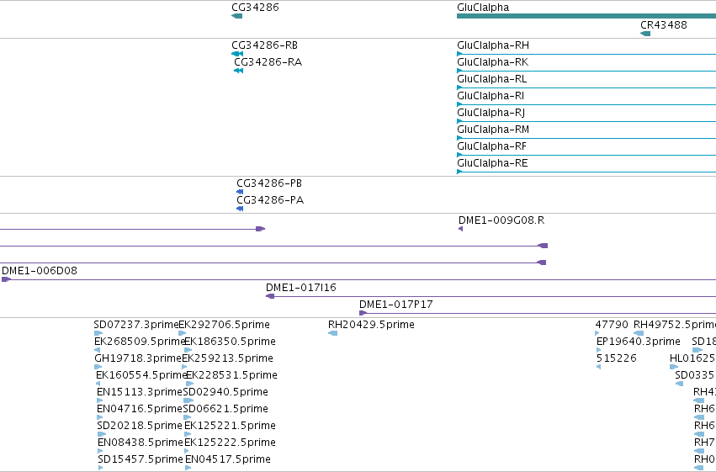
Task: Select the GluClalpha-RM transcript label
Action: pos(493,130)
